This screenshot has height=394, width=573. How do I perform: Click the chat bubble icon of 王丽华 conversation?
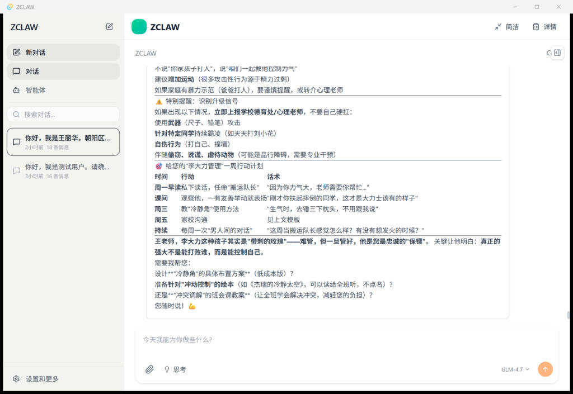[x=17, y=142]
